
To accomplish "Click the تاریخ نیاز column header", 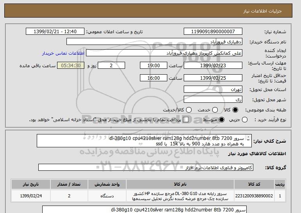I will (31, 184).
